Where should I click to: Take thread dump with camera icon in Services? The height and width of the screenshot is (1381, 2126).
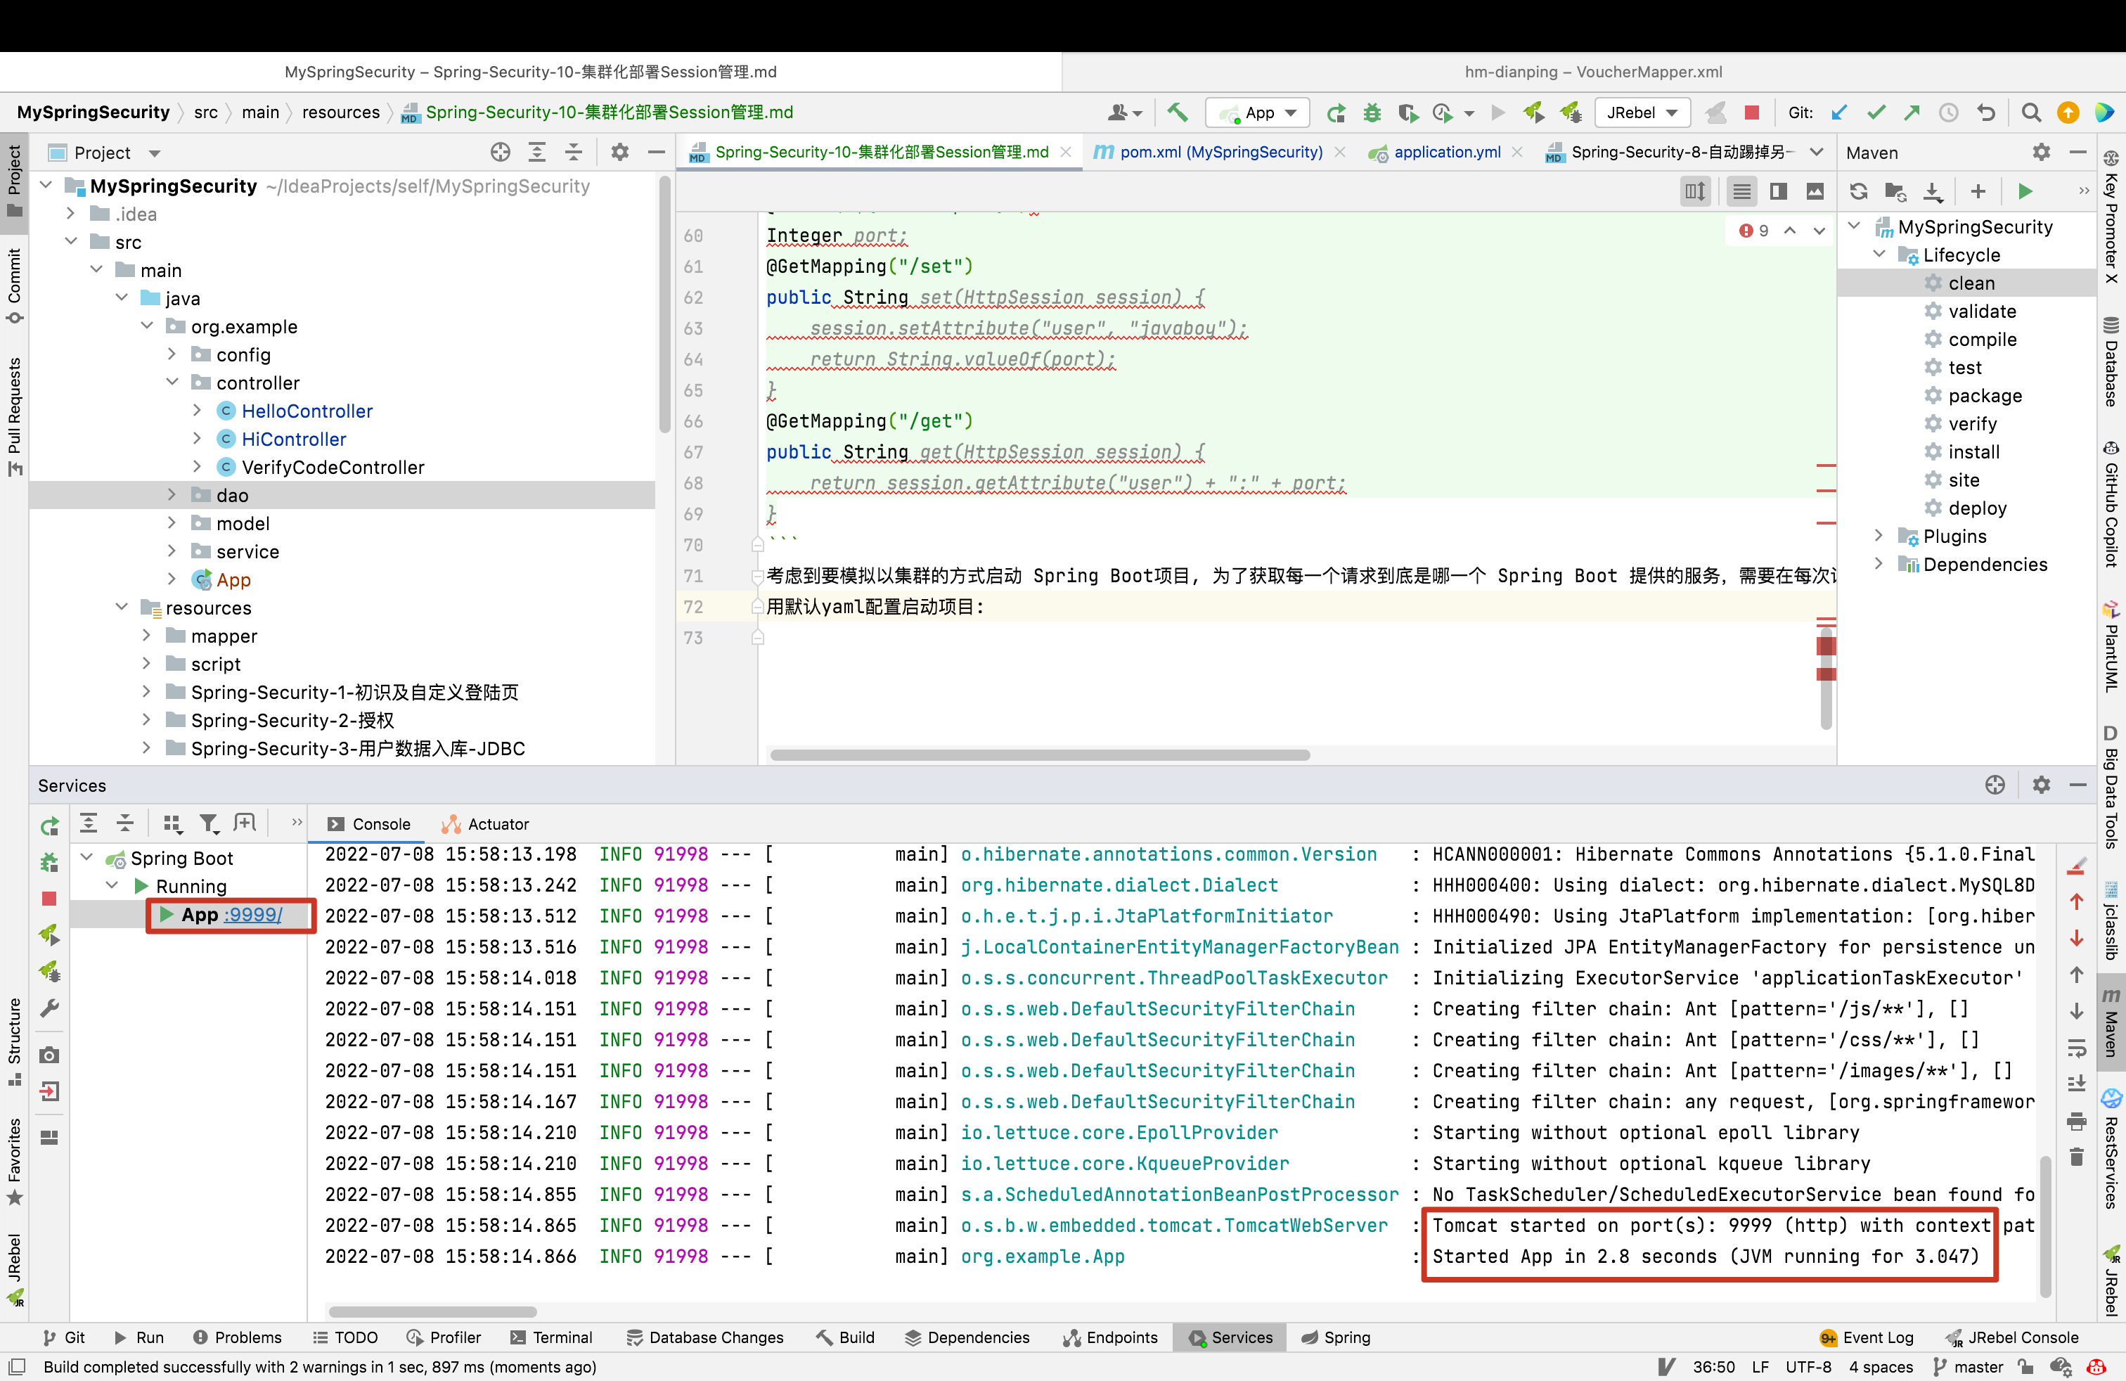[x=49, y=1055]
